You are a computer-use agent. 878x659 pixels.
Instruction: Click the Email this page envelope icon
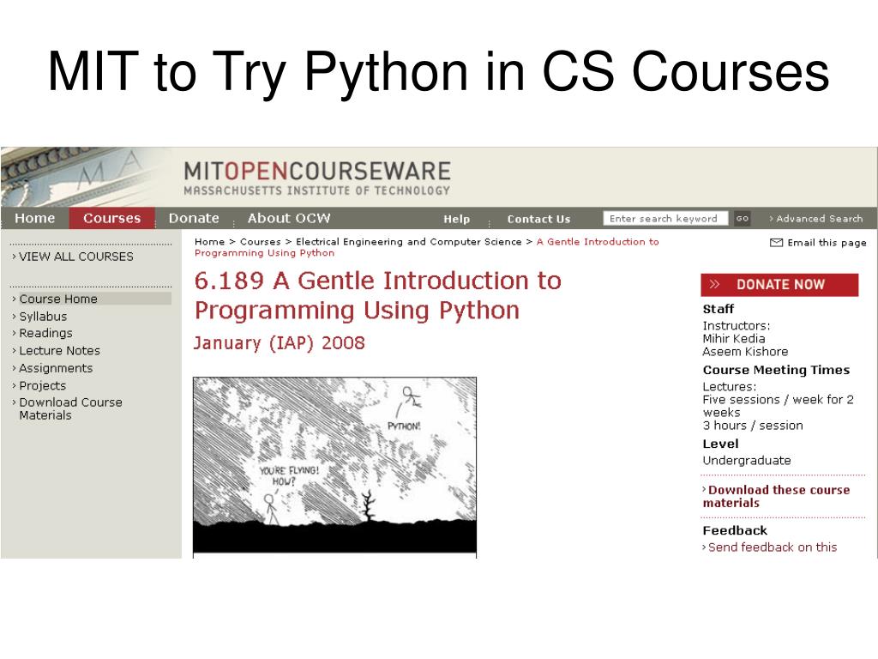coord(776,243)
